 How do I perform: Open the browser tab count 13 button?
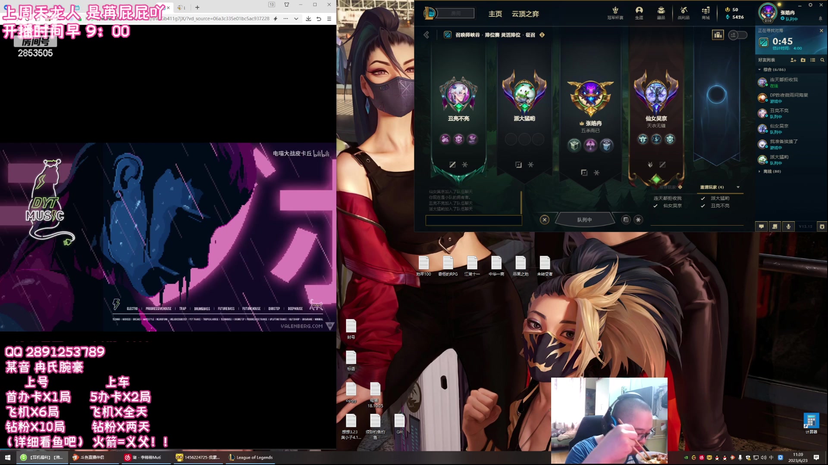coord(272,5)
